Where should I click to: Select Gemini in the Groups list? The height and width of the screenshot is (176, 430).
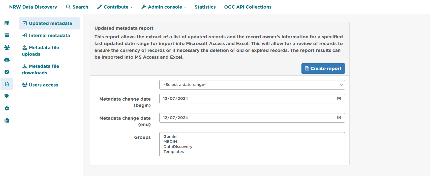point(170,137)
